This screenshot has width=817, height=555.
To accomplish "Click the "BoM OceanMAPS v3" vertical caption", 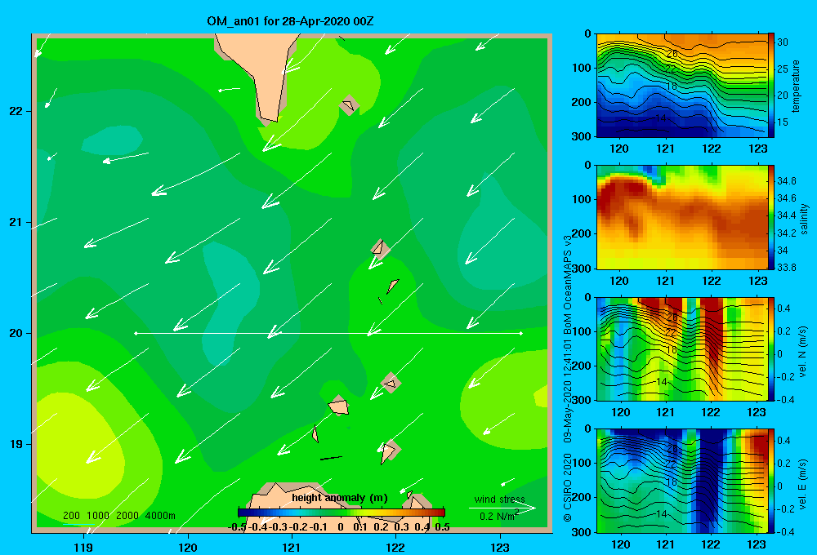I will 568,284.
